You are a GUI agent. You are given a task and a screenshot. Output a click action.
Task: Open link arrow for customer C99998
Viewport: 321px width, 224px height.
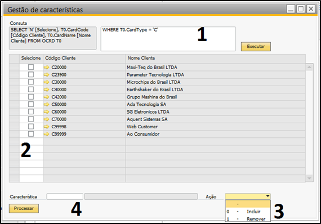click(47, 127)
